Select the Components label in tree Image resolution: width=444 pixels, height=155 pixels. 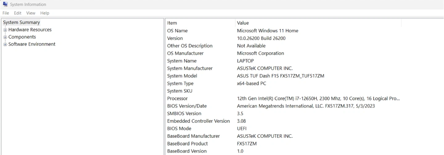(x=22, y=37)
